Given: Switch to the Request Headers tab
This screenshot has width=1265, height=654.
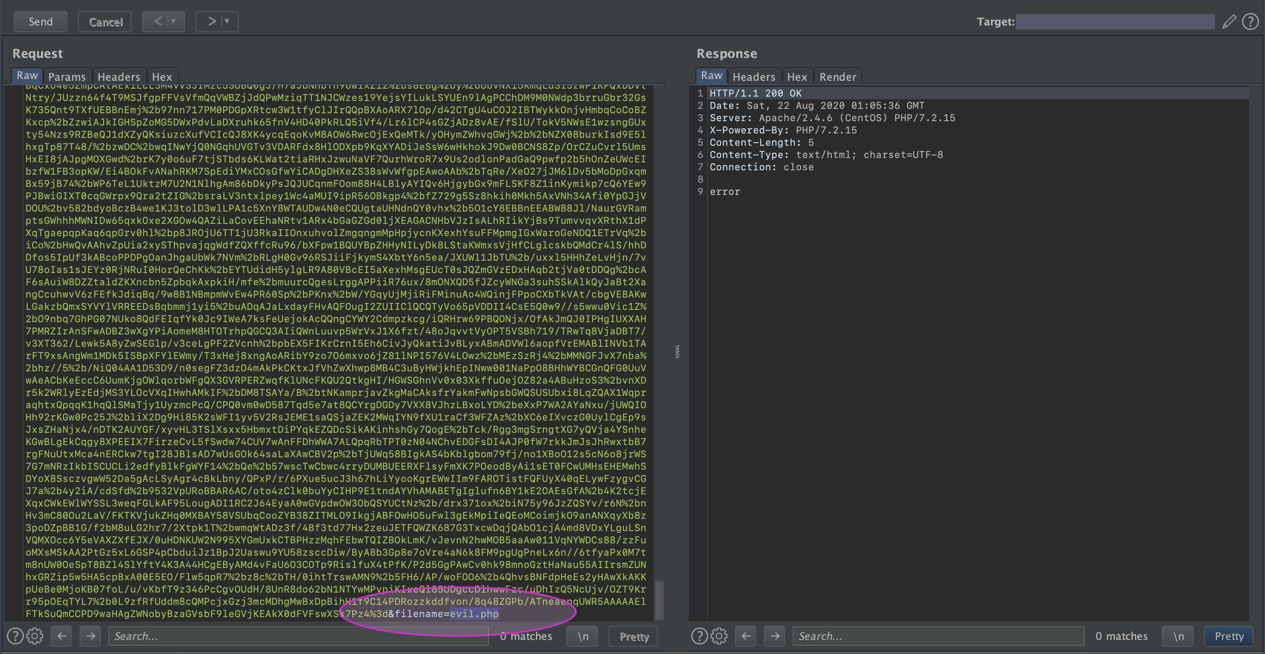Looking at the screenshot, I should coord(118,76).
